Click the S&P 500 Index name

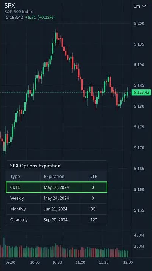(19, 12)
